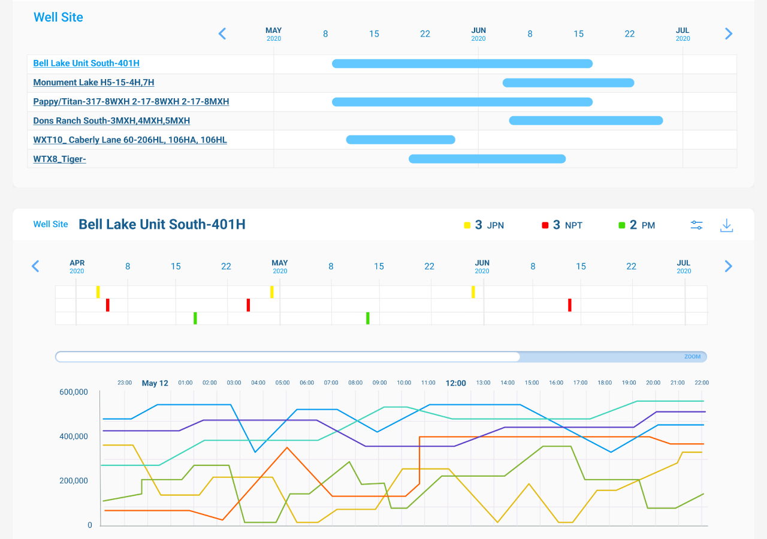Viewport: 767px width, 539px height.
Task: Toggle the red NPT legend indicator
Action: pyautogui.click(x=545, y=225)
